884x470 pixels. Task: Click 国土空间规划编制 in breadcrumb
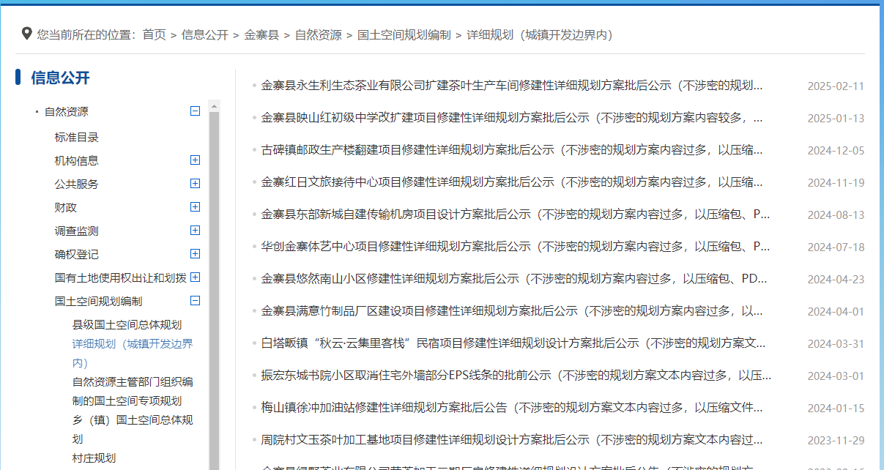(404, 34)
